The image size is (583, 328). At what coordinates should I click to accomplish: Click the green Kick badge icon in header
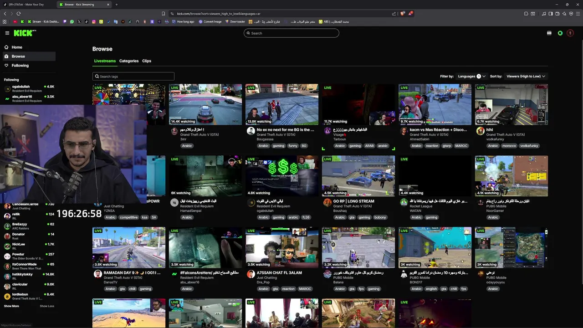pyautogui.click(x=560, y=33)
